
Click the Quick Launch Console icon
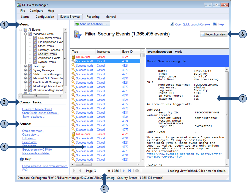pos(172,24)
